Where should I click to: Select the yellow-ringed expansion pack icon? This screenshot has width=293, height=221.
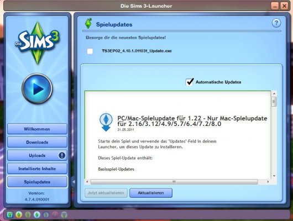pyautogui.click(x=19, y=215)
